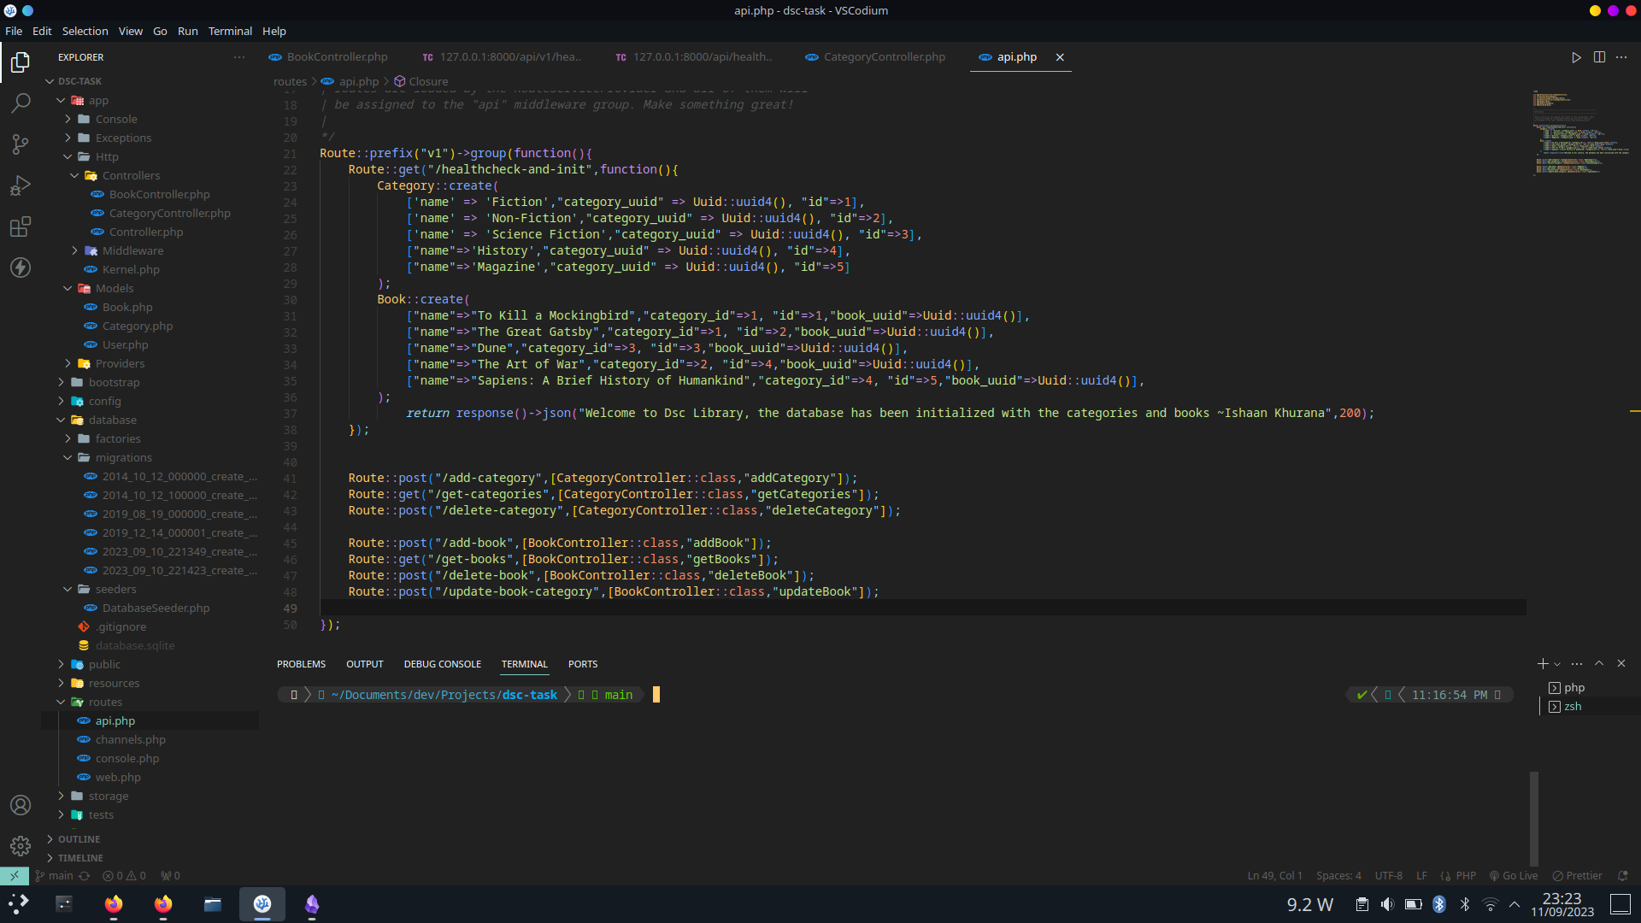Open Explorer views and more actions

coord(239,57)
